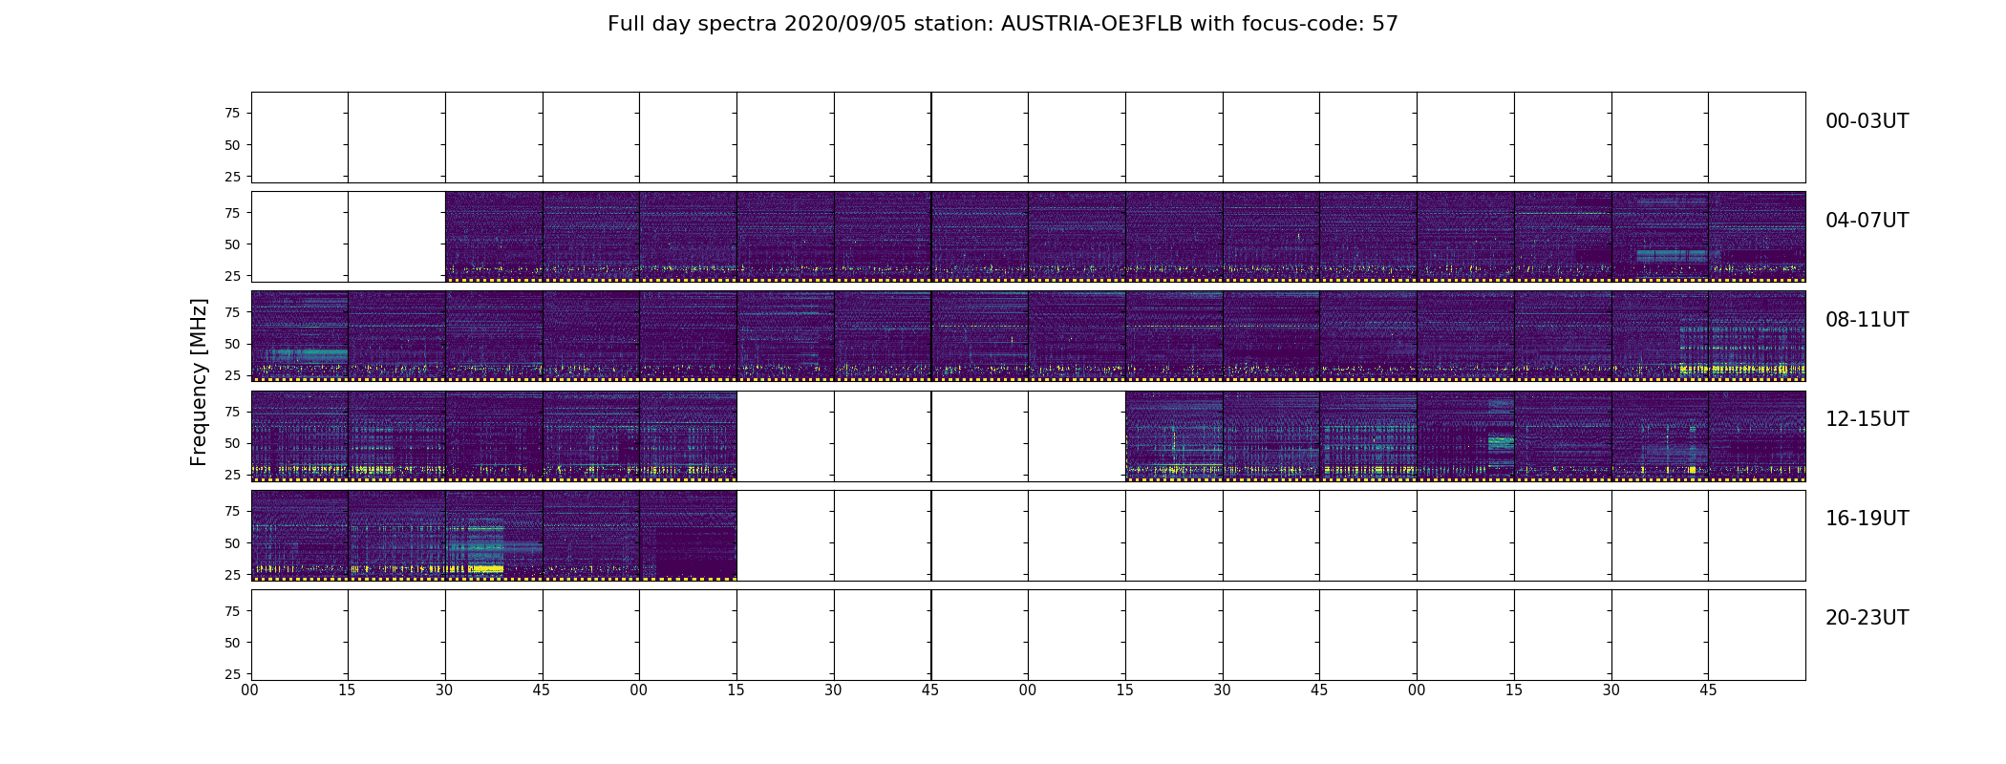The height and width of the screenshot is (764, 2006).
Task: Select the 25 tick label of 04-07UT row
Action: 232,276
